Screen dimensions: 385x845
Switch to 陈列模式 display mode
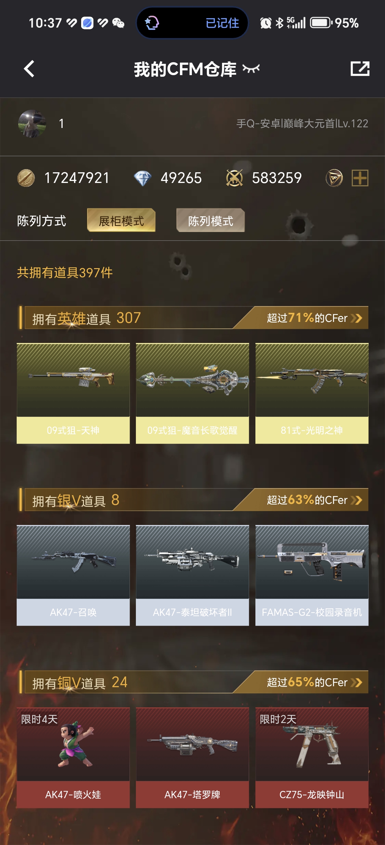point(210,220)
